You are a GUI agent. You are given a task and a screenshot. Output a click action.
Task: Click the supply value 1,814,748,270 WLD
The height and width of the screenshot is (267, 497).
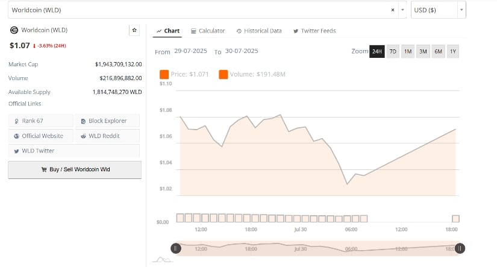tap(117, 92)
